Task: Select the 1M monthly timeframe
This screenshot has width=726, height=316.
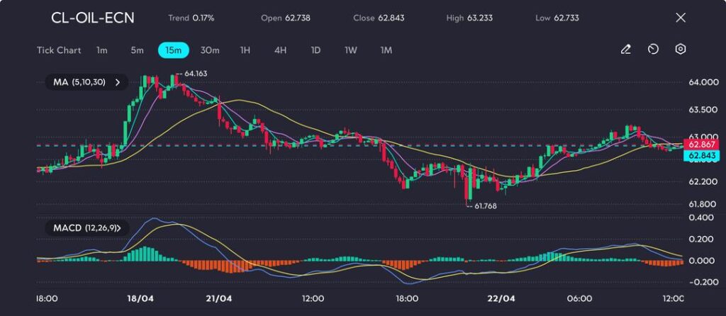Action: click(386, 50)
